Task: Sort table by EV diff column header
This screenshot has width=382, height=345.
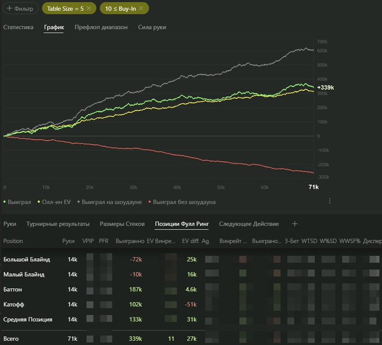Action: [x=190, y=241]
